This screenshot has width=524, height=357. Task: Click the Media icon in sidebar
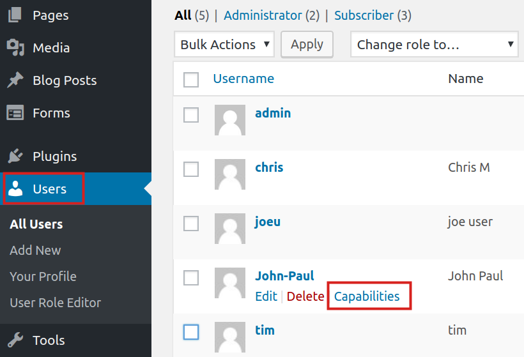click(x=15, y=48)
